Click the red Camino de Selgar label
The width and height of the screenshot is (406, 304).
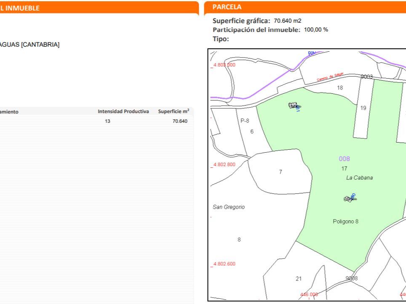click(x=330, y=77)
